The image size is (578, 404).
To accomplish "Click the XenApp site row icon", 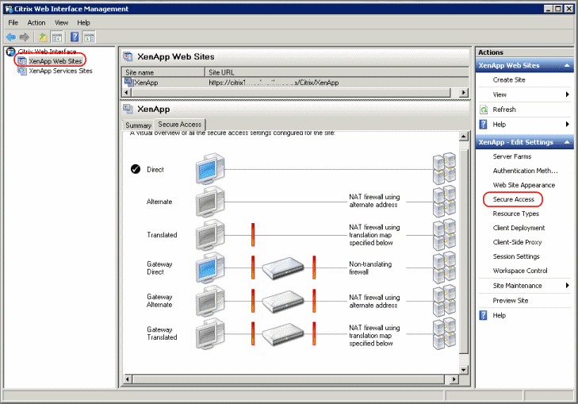I will coord(128,82).
